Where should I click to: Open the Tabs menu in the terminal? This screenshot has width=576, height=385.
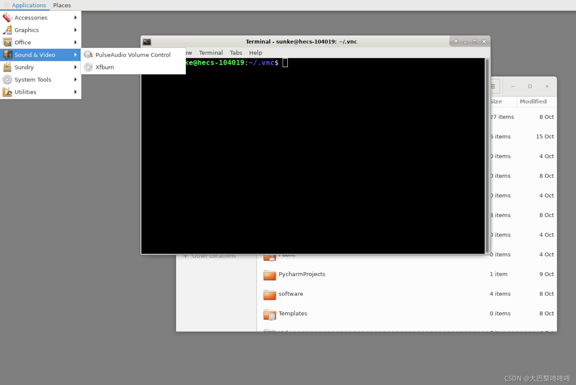236,53
